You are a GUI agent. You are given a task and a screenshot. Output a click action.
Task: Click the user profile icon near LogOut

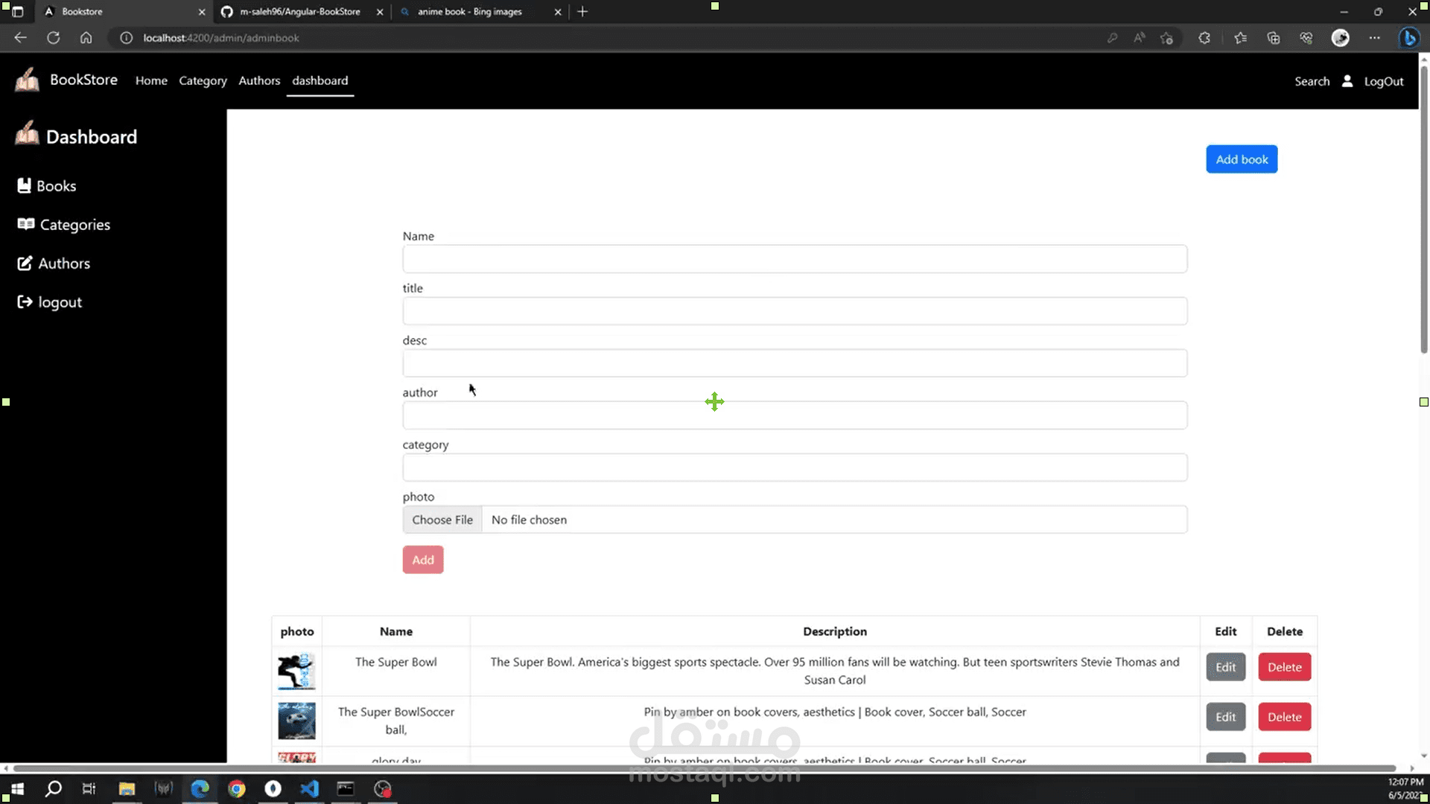click(1347, 81)
